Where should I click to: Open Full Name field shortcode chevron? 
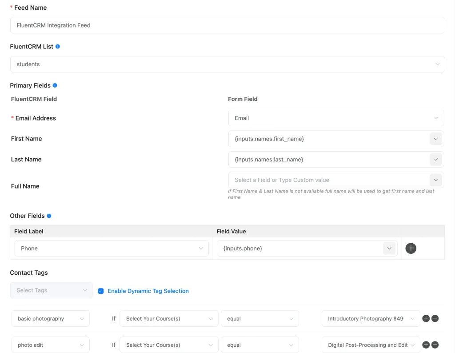(435, 180)
